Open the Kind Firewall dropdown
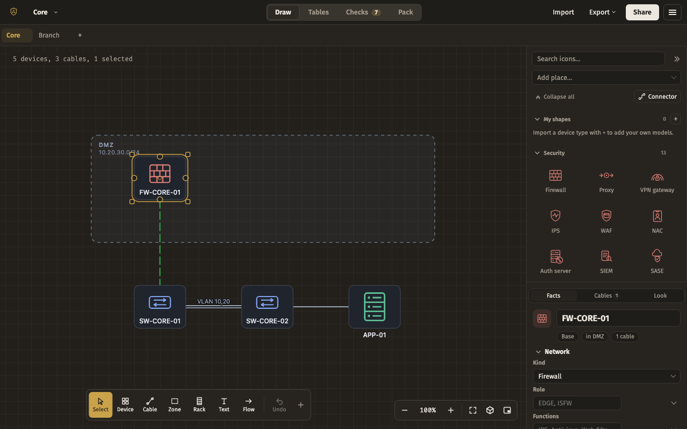The image size is (687, 429). (x=606, y=376)
